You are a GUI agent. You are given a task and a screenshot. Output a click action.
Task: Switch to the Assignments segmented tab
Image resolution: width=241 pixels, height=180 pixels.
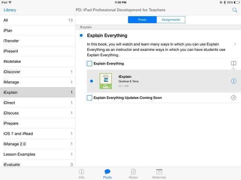[171, 20]
